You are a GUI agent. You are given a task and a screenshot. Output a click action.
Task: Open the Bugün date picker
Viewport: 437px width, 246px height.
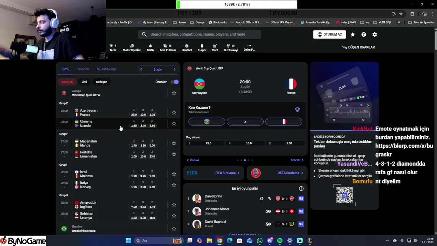tap(158, 69)
